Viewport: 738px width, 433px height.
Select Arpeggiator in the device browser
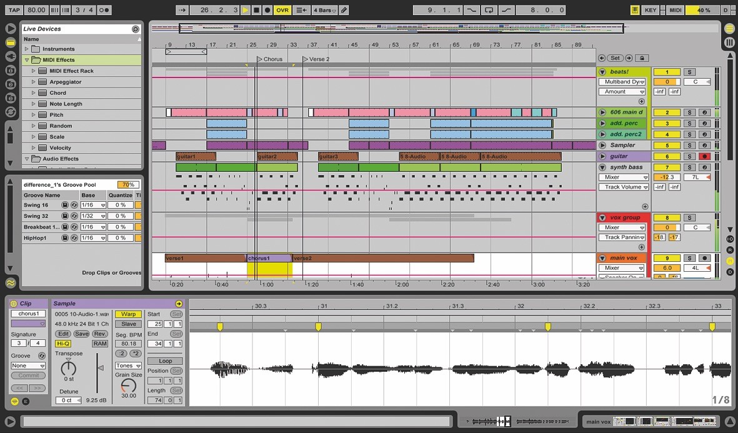click(x=66, y=82)
